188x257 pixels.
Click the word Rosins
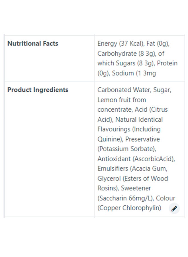tap(107, 188)
